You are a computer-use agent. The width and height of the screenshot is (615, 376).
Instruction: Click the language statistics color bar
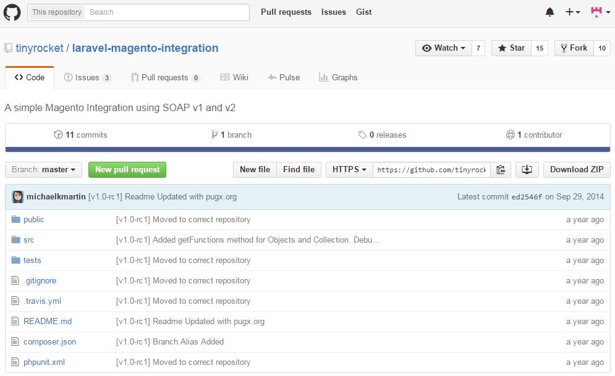(x=308, y=149)
